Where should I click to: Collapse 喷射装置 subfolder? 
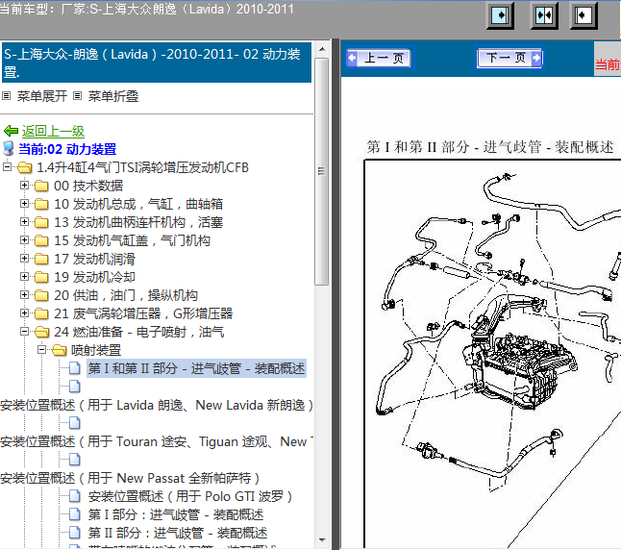[42, 349]
